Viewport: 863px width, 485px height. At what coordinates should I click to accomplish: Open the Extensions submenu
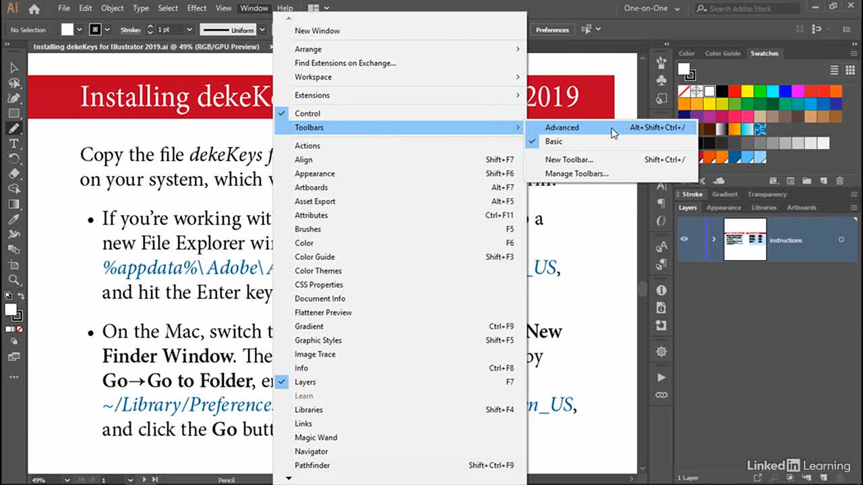[x=398, y=95]
